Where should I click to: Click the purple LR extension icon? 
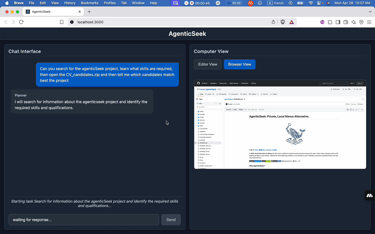322,22
